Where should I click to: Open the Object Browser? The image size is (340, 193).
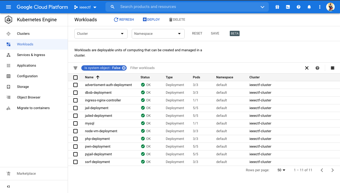click(x=28, y=97)
